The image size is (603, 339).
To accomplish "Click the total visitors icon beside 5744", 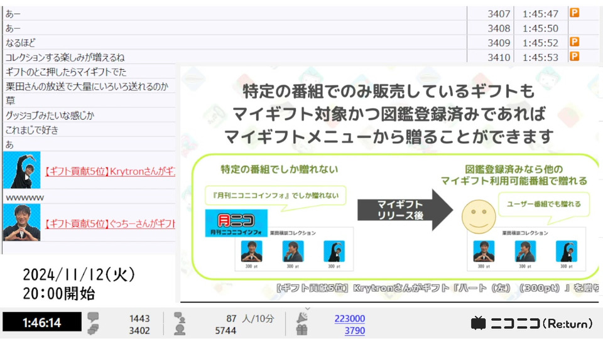I will pyautogui.click(x=180, y=330).
